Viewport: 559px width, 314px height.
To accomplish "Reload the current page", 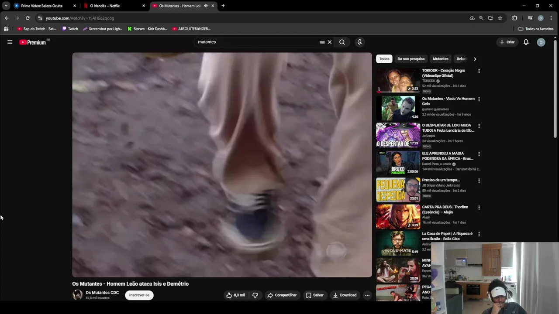I will [28, 18].
